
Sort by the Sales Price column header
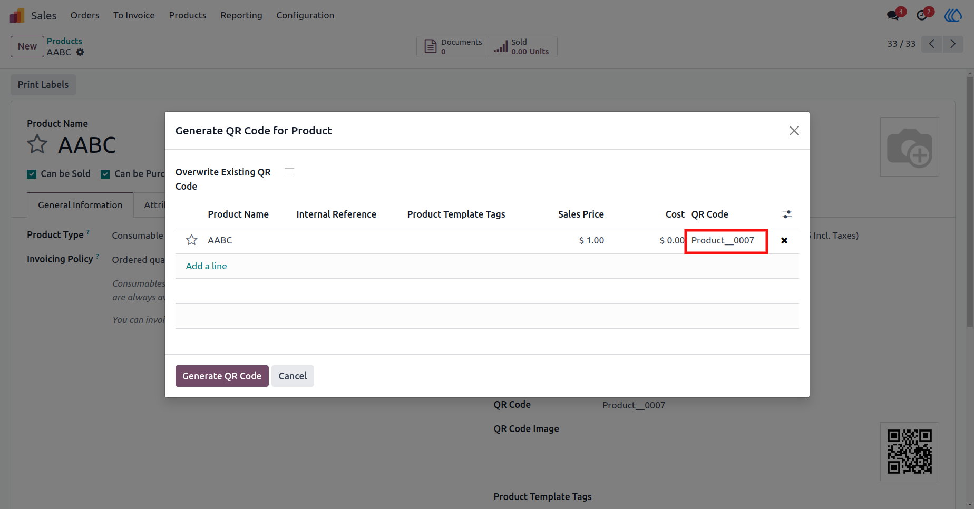(581, 214)
